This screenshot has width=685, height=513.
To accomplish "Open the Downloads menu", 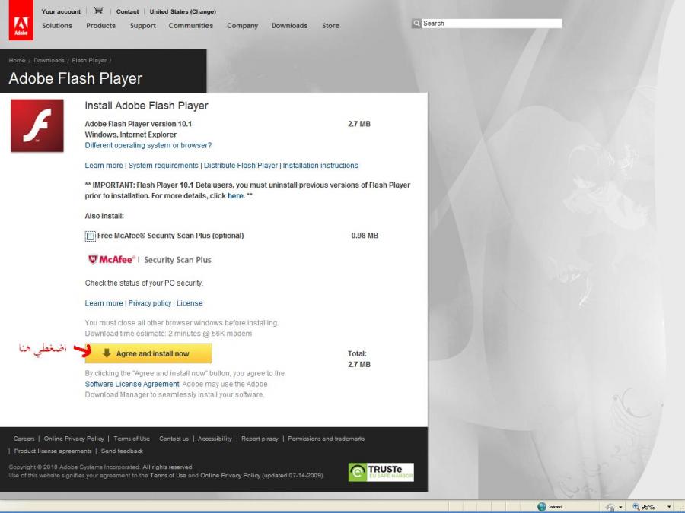I will click(x=289, y=26).
